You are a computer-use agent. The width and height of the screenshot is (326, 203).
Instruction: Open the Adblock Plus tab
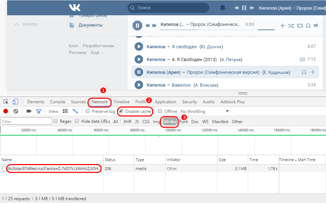click(x=233, y=102)
